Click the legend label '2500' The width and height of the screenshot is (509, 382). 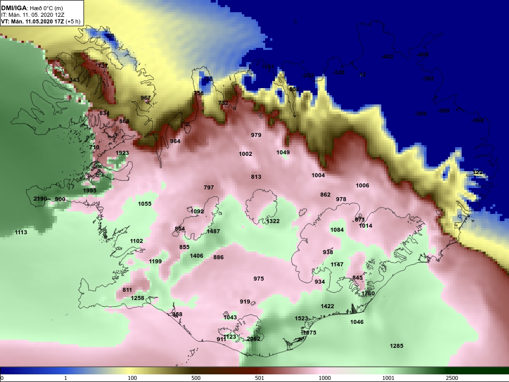click(x=452, y=378)
